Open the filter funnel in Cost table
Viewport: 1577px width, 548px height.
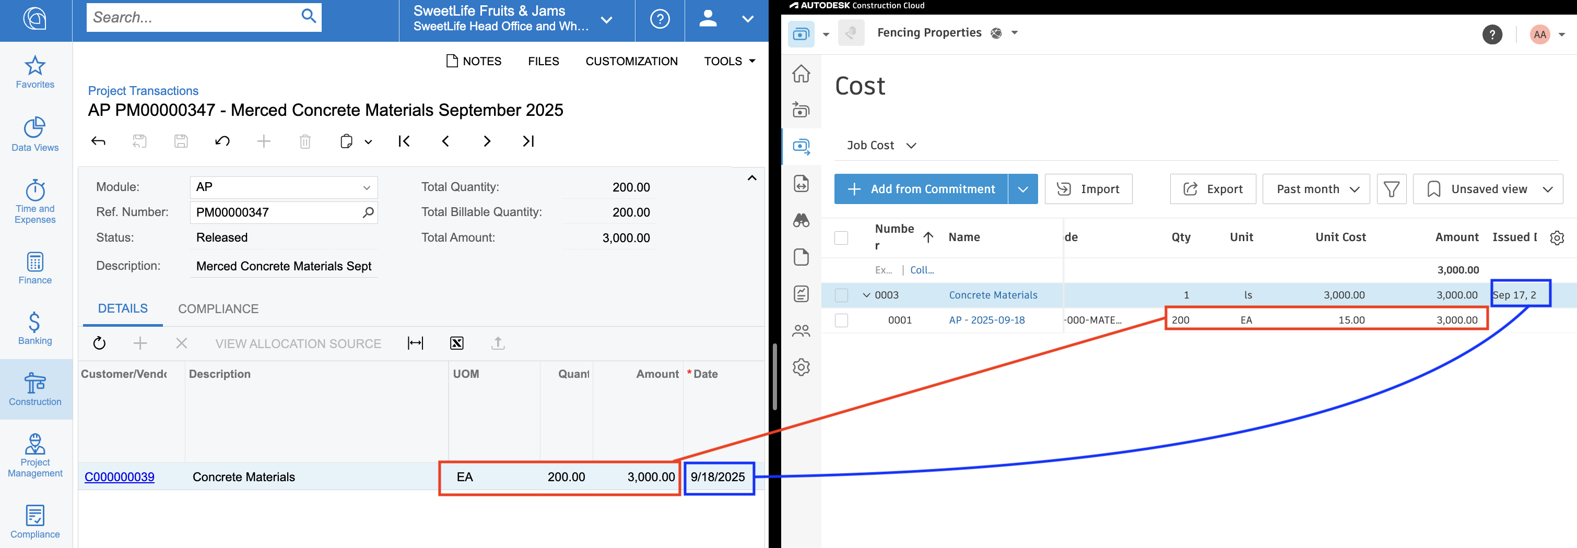click(1391, 189)
